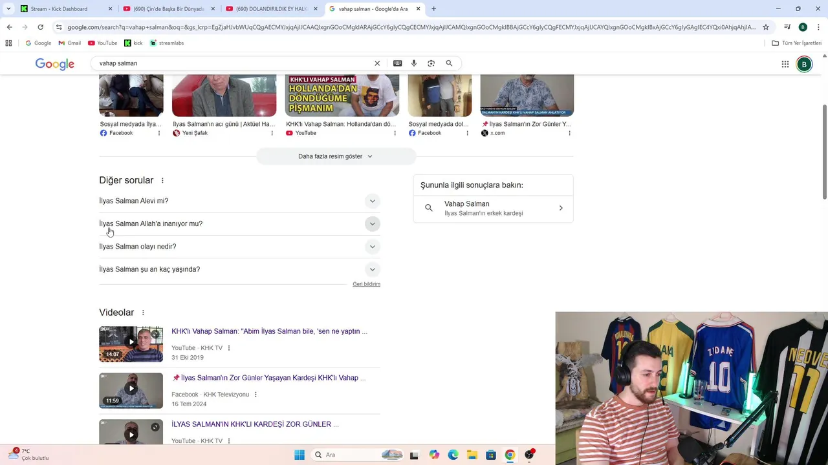Bookmark this page with star icon

pyautogui.click(x=766, y=27)
